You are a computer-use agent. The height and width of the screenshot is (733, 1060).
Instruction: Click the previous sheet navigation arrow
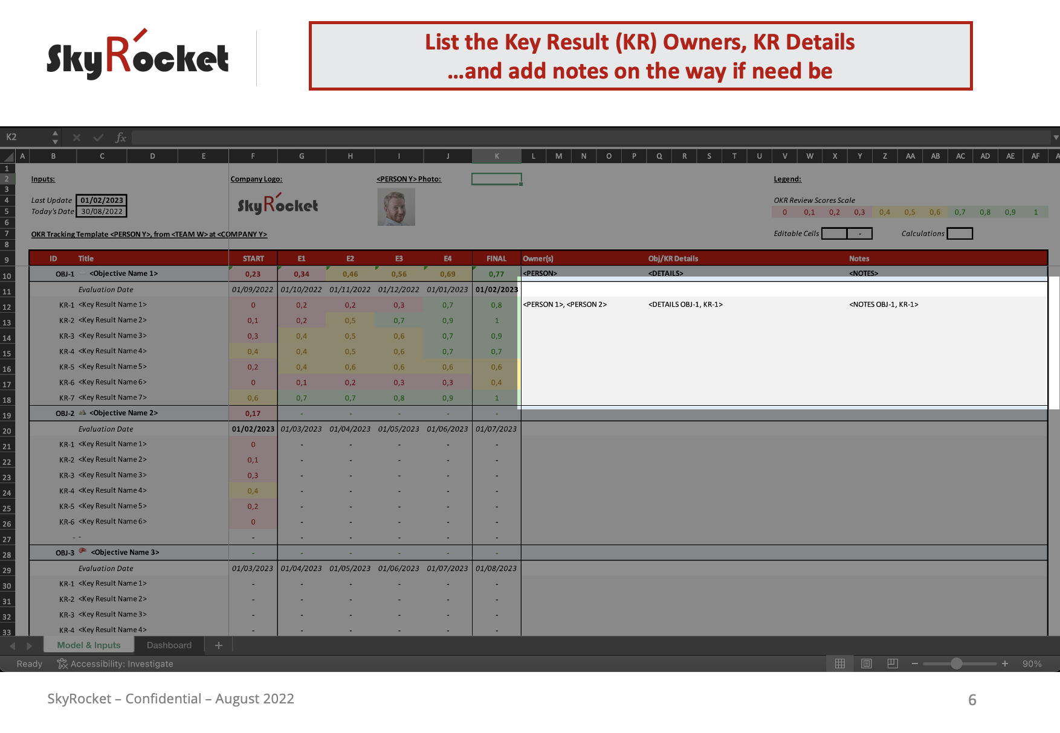tap(13, 646)
